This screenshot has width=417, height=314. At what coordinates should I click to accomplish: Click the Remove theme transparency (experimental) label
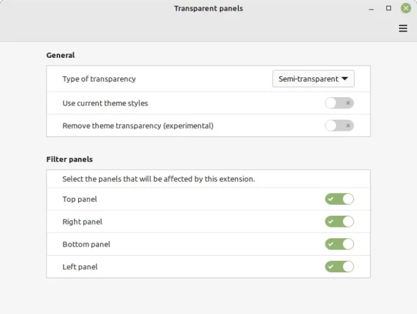[138, 126]
